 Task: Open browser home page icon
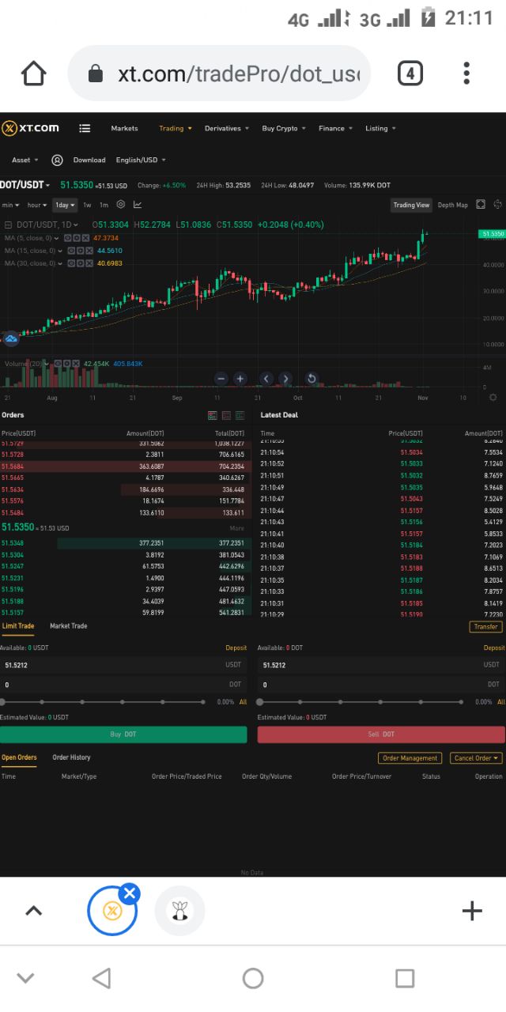(33, 74)
